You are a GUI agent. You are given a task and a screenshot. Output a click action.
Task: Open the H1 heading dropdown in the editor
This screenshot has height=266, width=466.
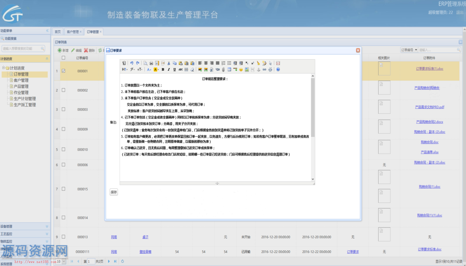point(124,69)
